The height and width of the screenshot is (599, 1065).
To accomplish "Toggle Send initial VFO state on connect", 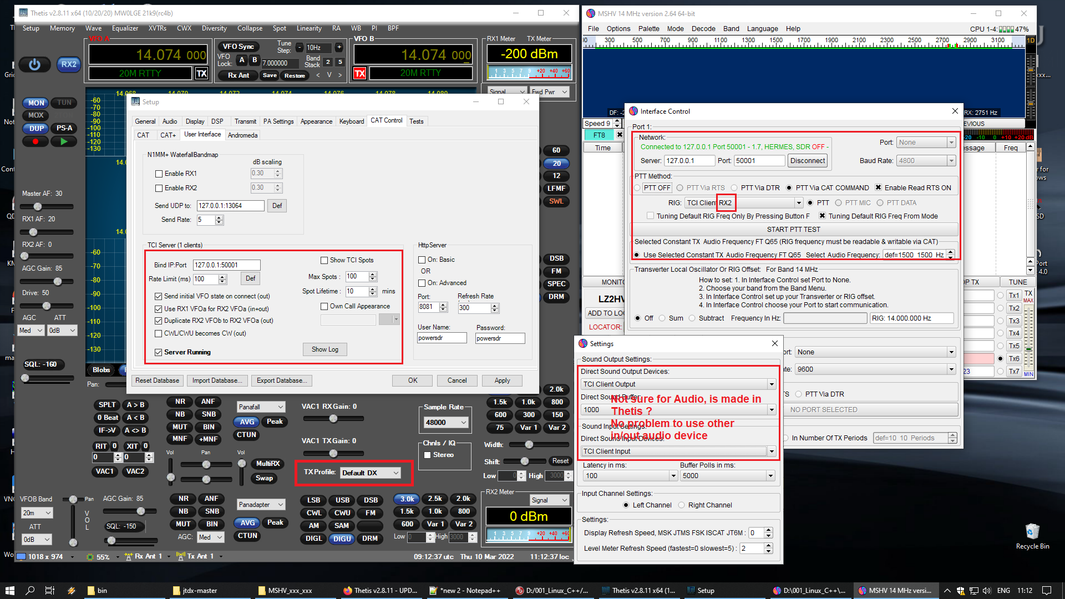I will 159,296.
